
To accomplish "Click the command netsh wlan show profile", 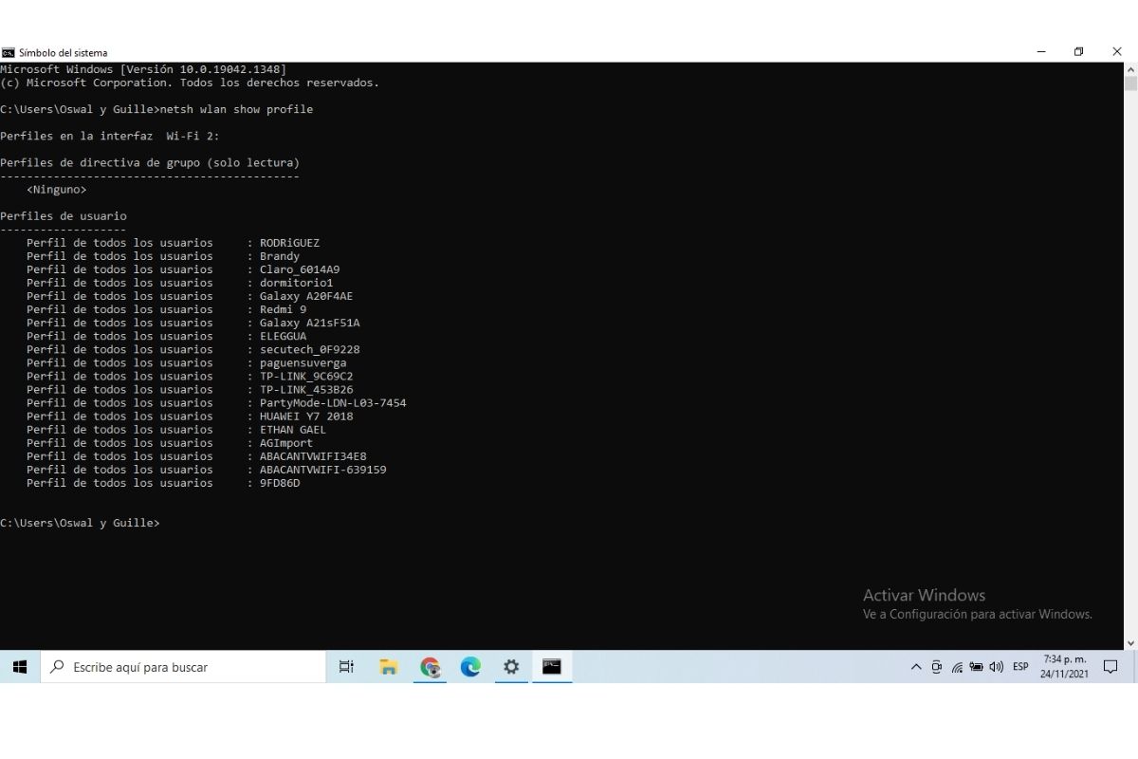I will point(237,109).
